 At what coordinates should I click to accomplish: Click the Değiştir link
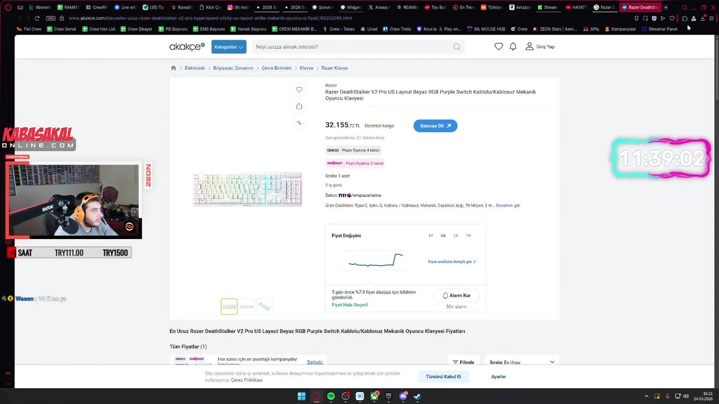(315, 362)
